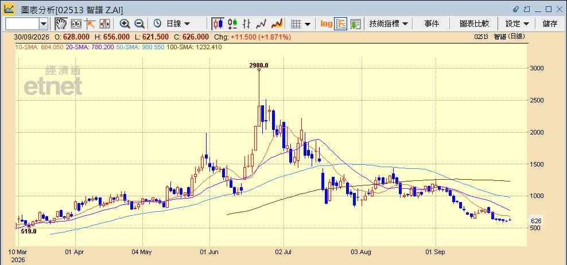Click the 02 Jul date axis label
Viewport: 567px width, 265px height.
click(x=283, y=252)
